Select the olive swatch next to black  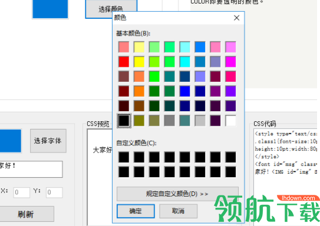pos(139,121)
